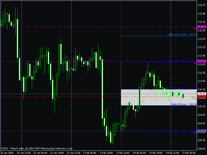
Task: Click the '5 Feb 06:00' time label
Action: [x=189, y=153]
